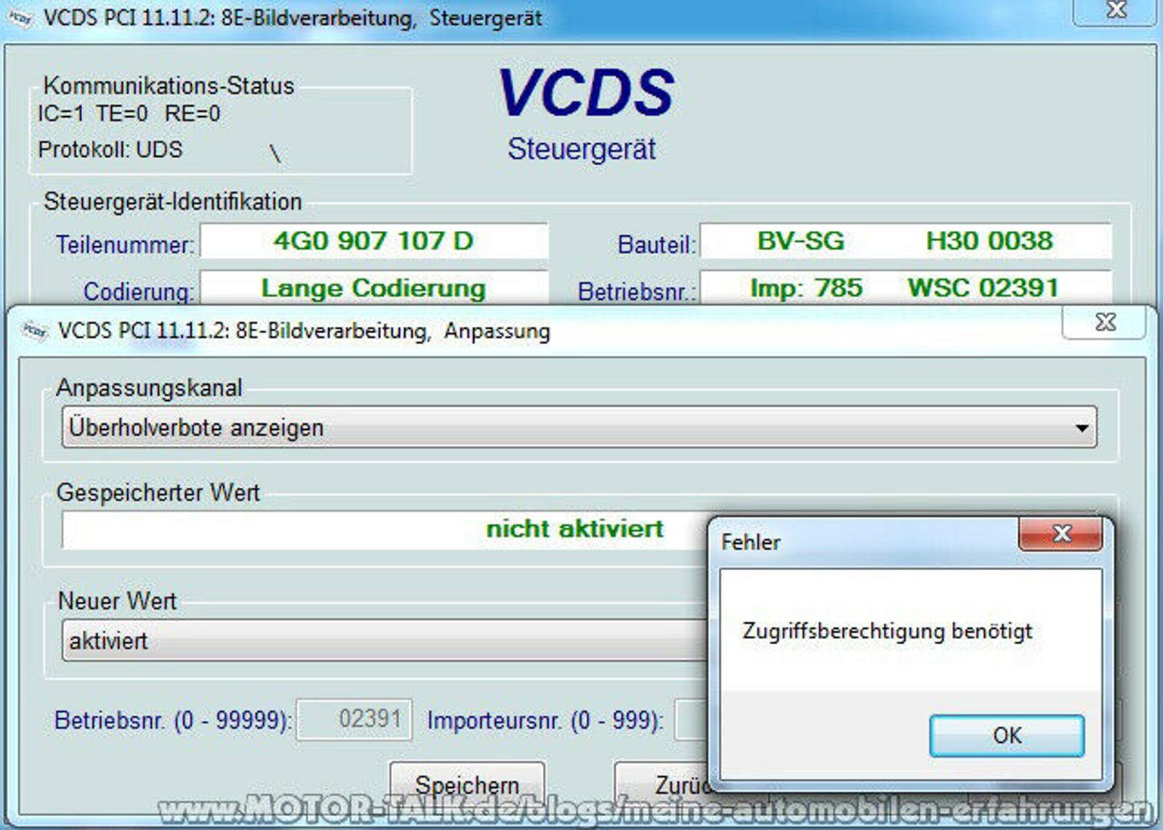Click the Protokoll: UDS status text

(x=110, y=150)
